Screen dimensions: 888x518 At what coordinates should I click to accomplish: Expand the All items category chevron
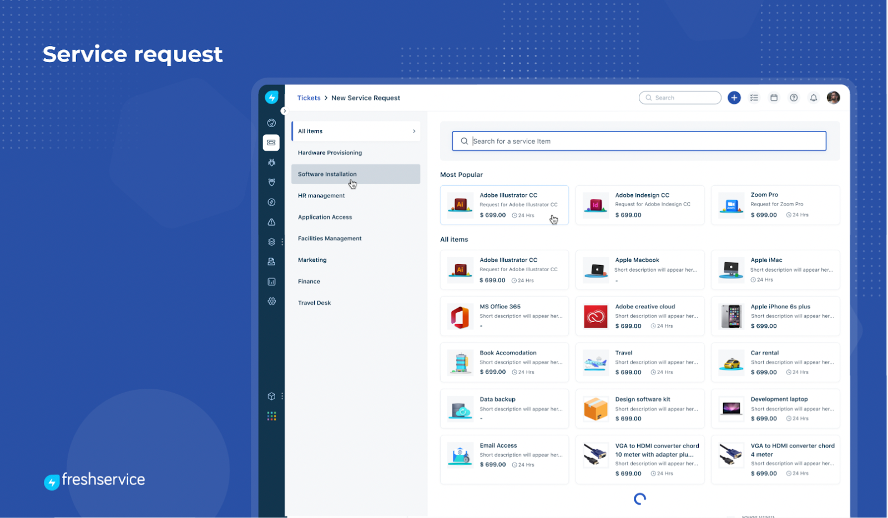pyautogui.click(x=414, y=131)
